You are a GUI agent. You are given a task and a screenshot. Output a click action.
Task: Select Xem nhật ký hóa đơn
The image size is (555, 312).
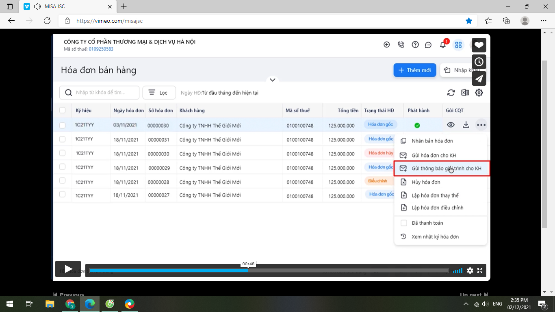click(440, 236)
